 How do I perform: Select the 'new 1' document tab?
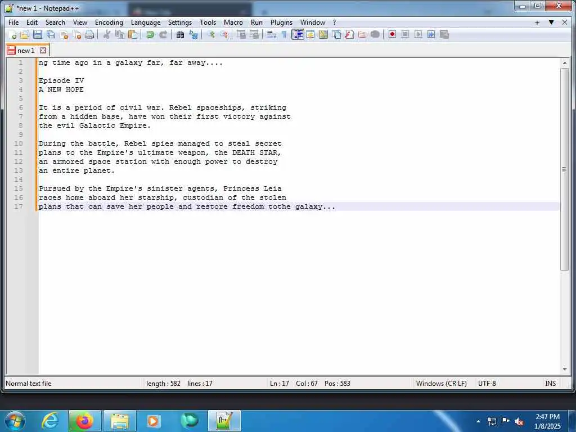click(x=27, y=50)
